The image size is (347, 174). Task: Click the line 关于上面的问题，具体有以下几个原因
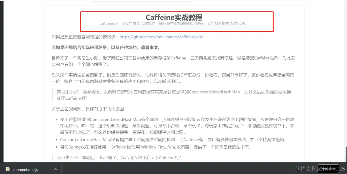coord(89,109)
